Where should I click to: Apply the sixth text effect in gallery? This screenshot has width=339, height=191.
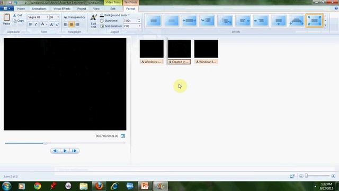click(243, 21)
